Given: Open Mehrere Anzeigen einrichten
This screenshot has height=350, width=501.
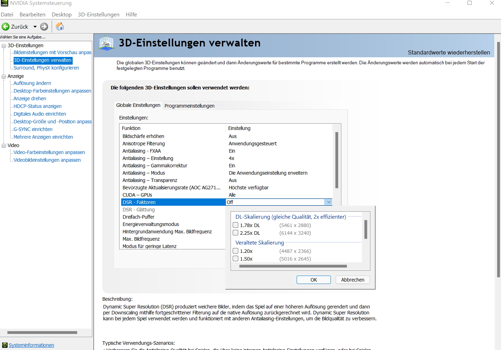Looking at the screenshot, I should click(43, 137).
